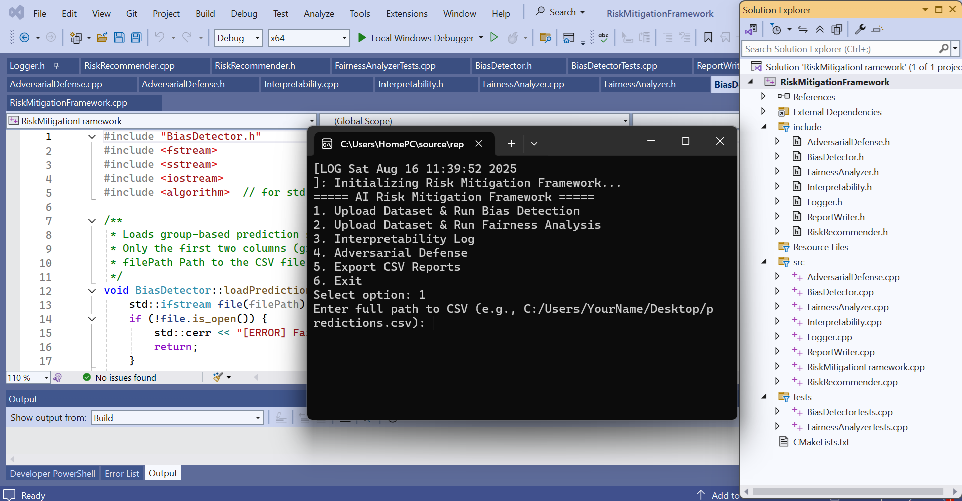
Task: Start Without Debugging using the hollow play icon
Action: 494,37
